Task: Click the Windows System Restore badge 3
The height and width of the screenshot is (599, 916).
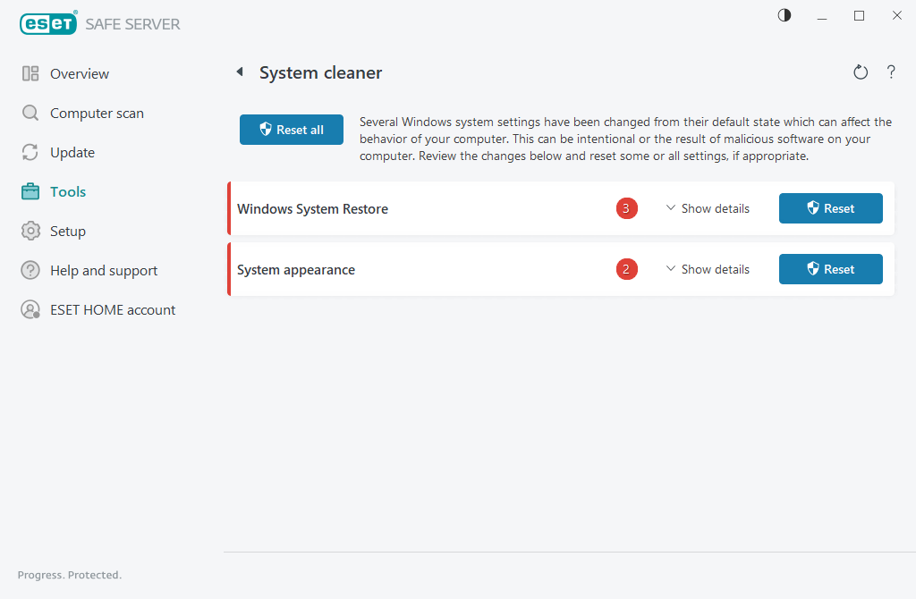Action: click(626, 208)
